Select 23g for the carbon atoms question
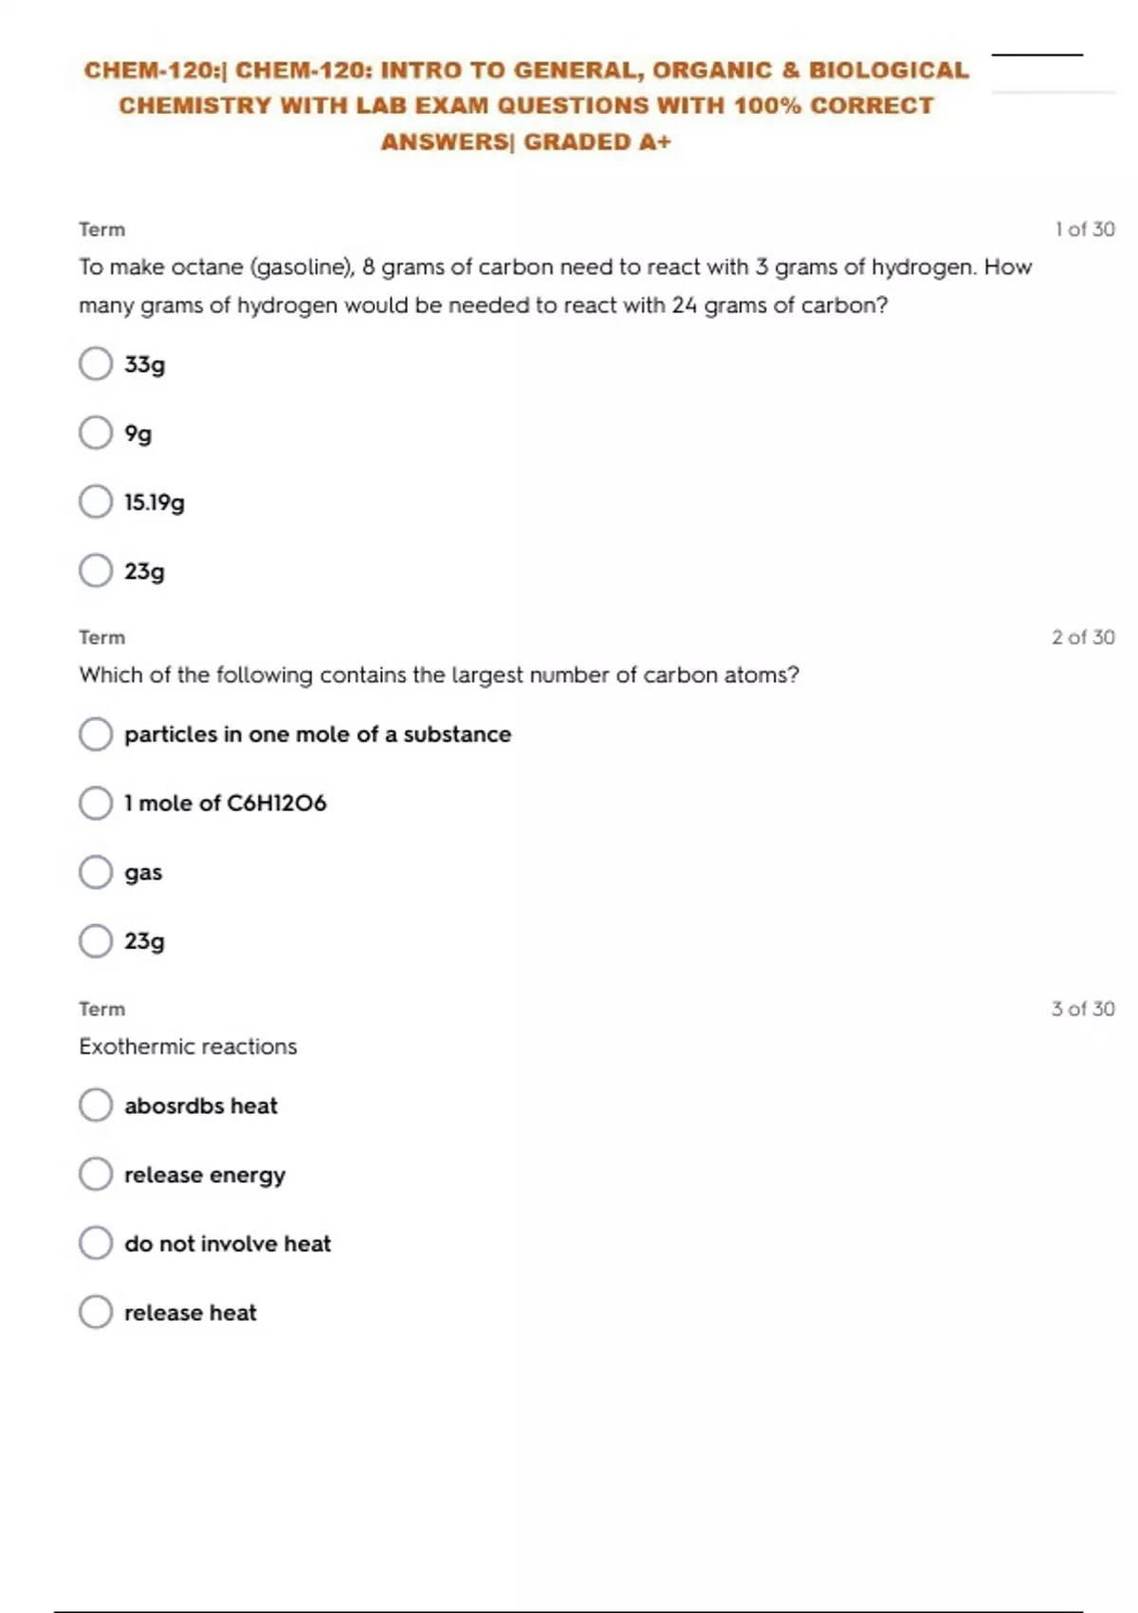The image size is (1138, 1613). [96, 941]
